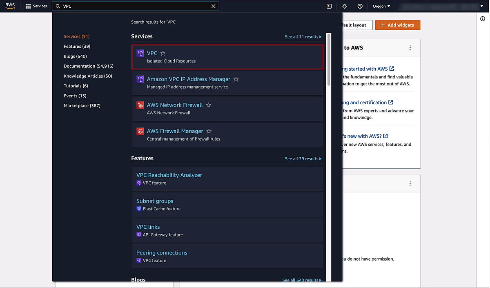Screen dimensions: 490x288
Task: Click the AWS logo to return home
Action: point(9,6)
